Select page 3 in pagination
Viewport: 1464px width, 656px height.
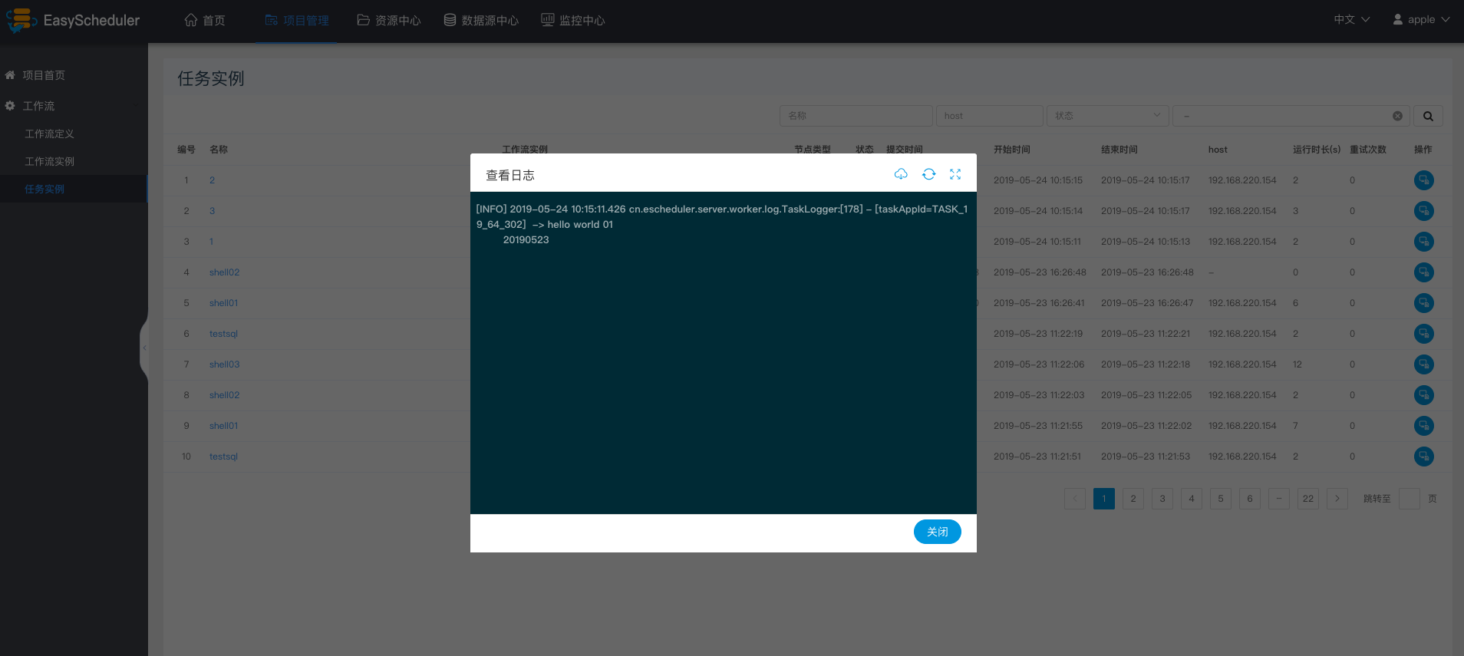(1162, 499)
